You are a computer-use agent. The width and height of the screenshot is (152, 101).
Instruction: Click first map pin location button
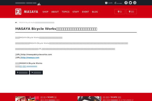click(120, 12)
